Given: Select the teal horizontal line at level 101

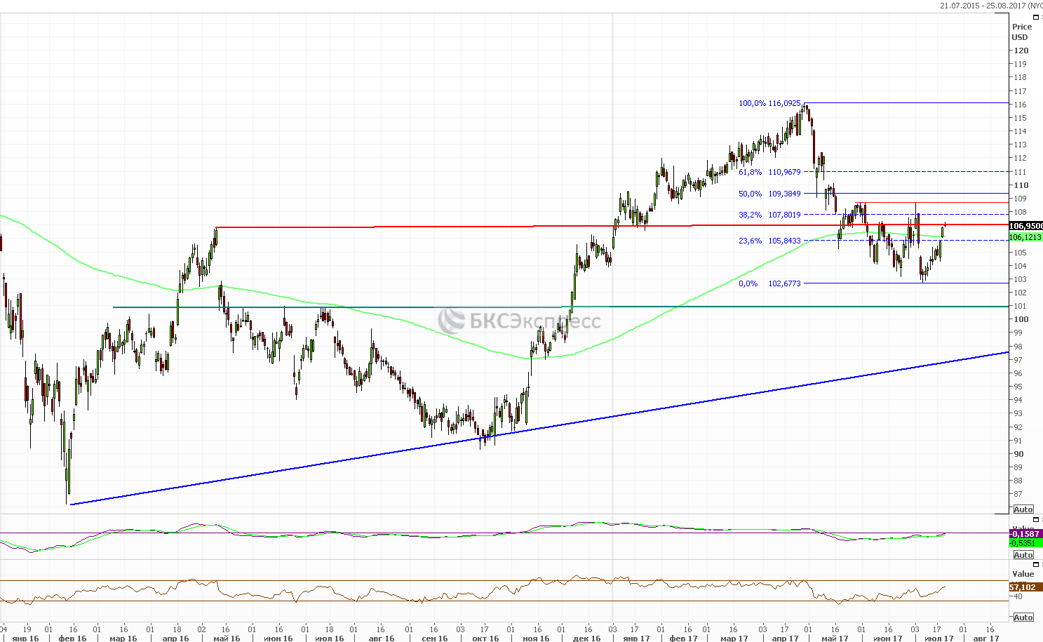Looking at the screenshot, I should (561, 307).
